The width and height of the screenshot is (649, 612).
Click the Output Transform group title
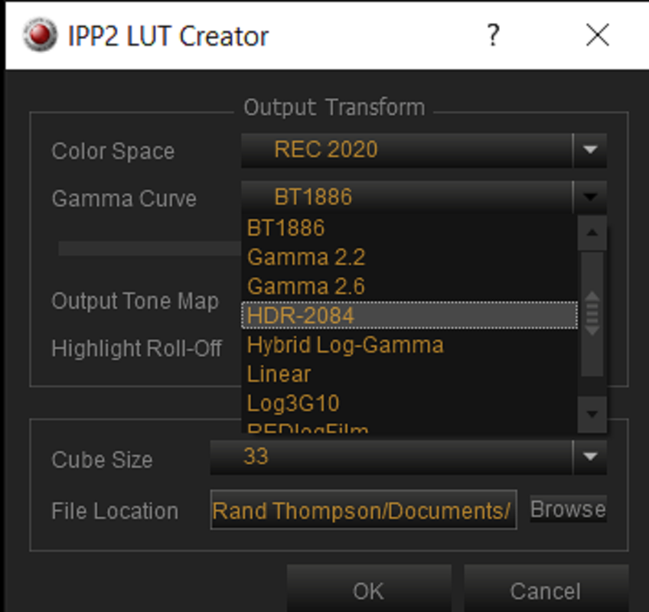tap(334, 108)
